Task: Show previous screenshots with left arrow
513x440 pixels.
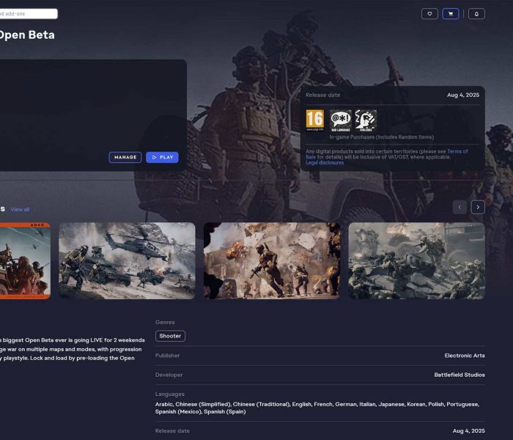Action: 460,208
